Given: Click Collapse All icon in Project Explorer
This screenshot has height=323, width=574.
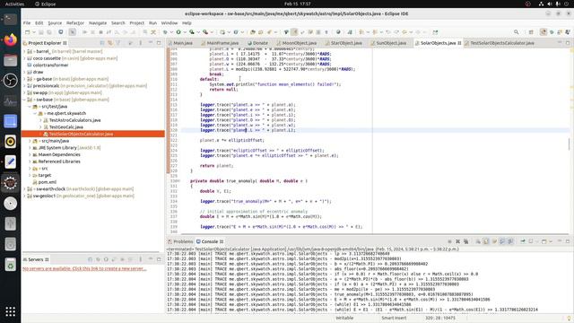Looking at the screenshot, I should (102, 43).
